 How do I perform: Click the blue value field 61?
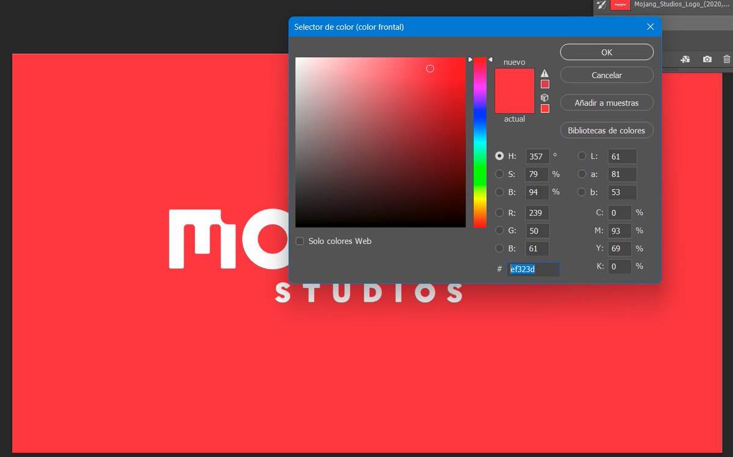(x=538, y=248)
